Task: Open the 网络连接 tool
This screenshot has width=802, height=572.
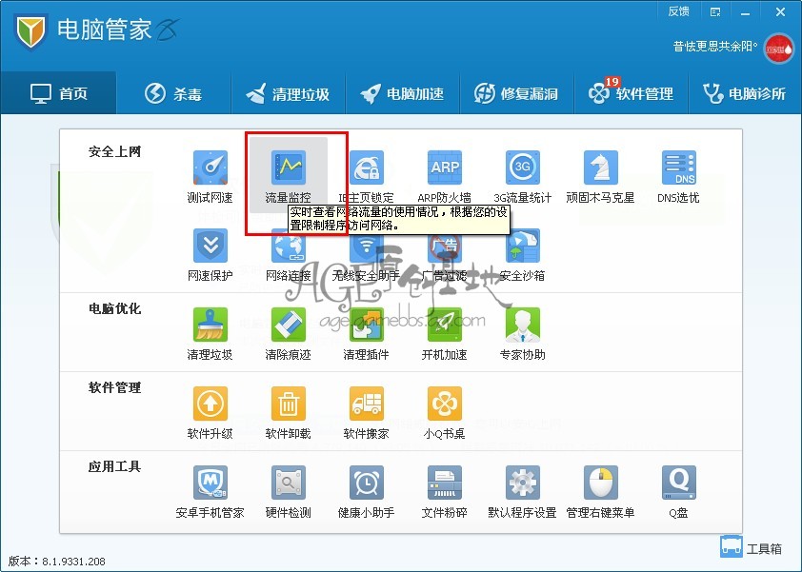Action: click(x=289, y=255)
